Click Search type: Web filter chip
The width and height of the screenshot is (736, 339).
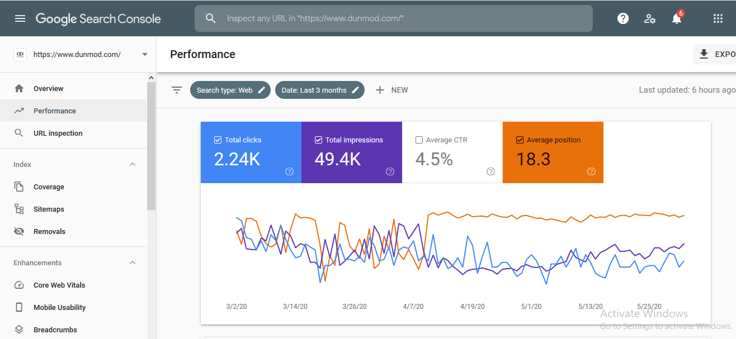(x=230, y=90)
